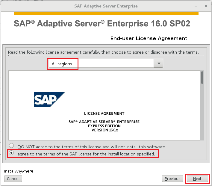Minimize the SAP installer window
Screen dimensions: 212x186
(x=196, y=6)
